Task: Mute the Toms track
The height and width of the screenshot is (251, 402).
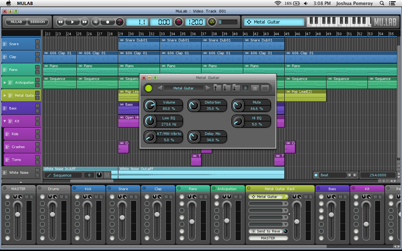Action: pyautogui.click(x=37, y=157)
